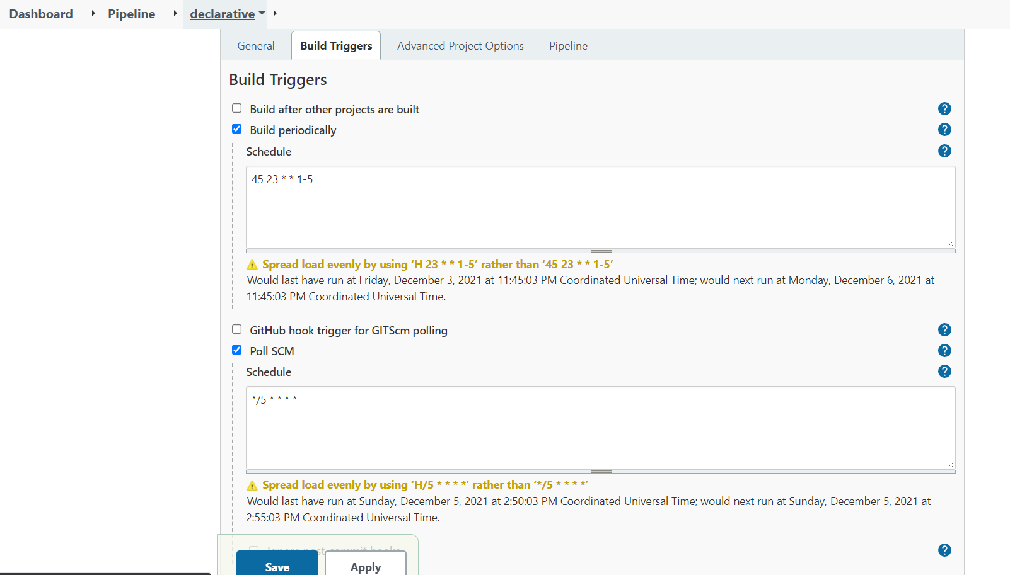Viewport: 1010px width, 575px height.
Task: Expand the arrow after Dashboard breadcrumb
Action: (x=93, y=13)
